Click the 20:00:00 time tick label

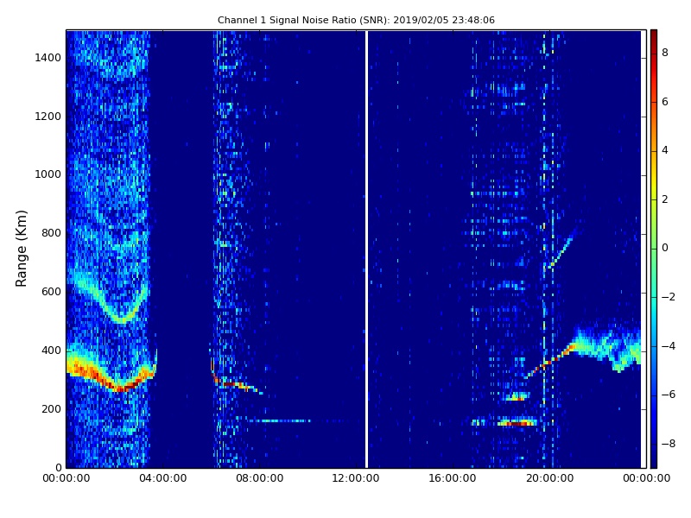pyautogui.click(x=549, y=478)
